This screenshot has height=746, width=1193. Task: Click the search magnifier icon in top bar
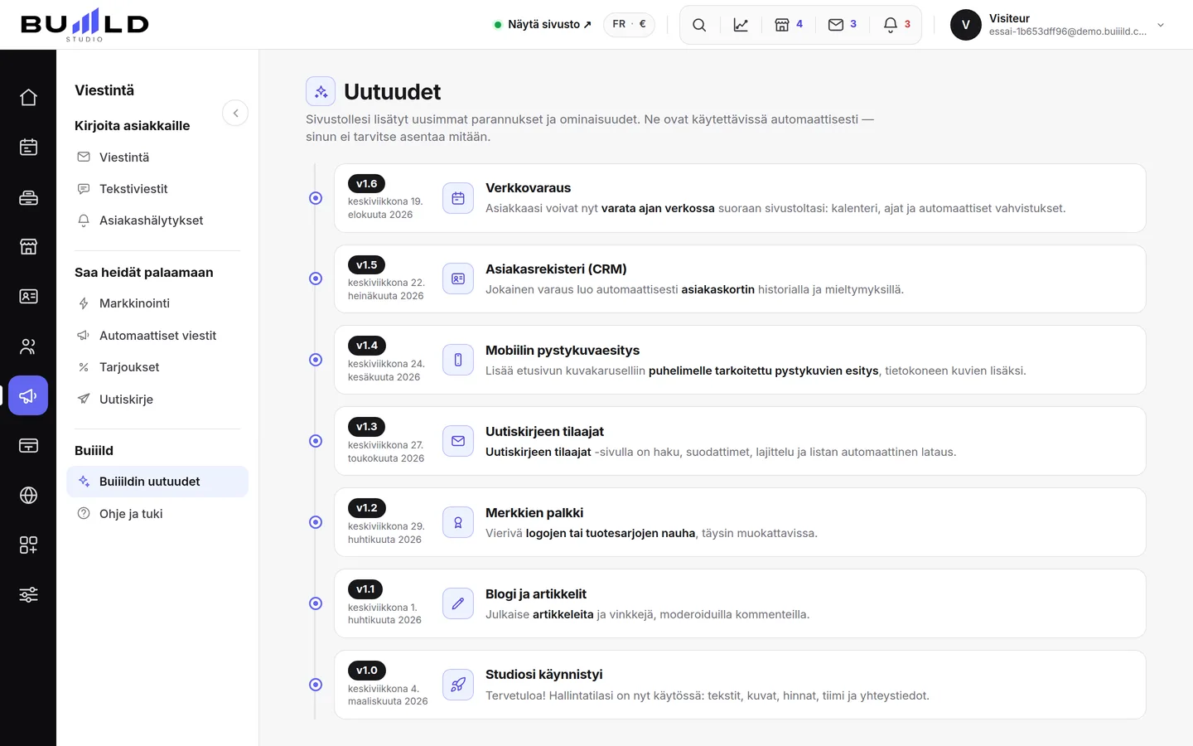[x=699, y=25]
